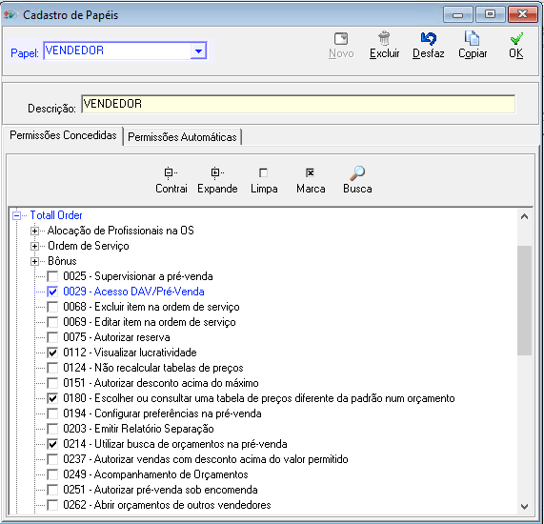This screenshot has width=544, height=524.
Task: Click the Copiar copy icon
Action: coord(472,38)
